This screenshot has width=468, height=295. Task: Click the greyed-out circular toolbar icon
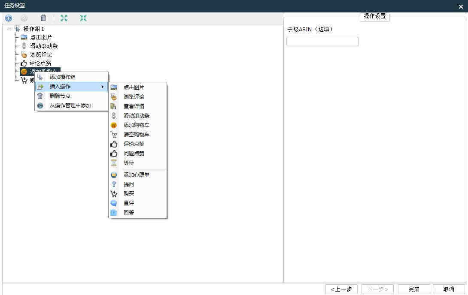click(24, 18)
